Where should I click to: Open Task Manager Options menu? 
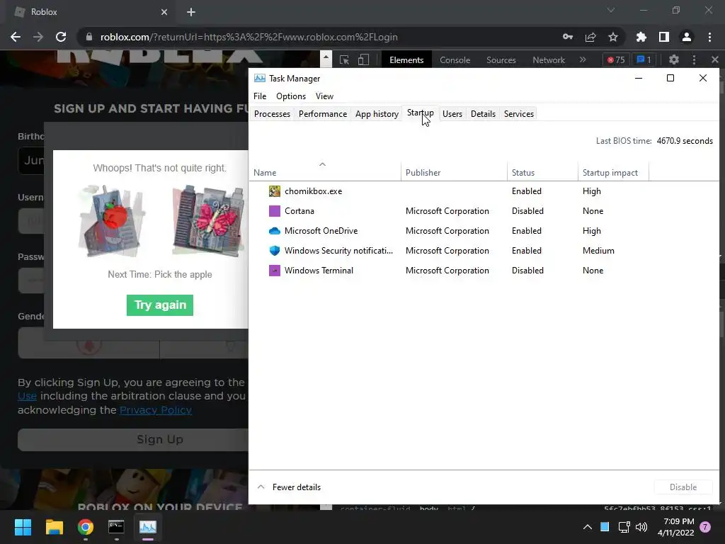[291, 96]
